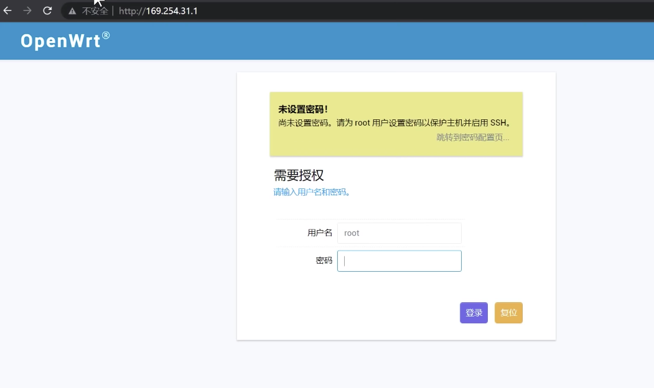The image size is (654, 388).
Task: Focus the username field containing root
Action: click(399, 233)
